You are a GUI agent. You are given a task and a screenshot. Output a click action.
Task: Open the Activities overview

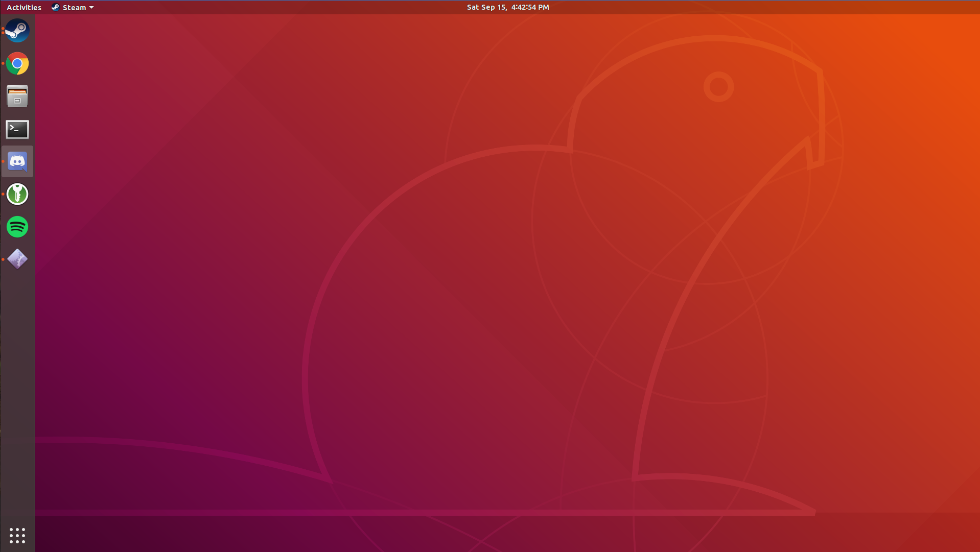(x=24, y=7)
